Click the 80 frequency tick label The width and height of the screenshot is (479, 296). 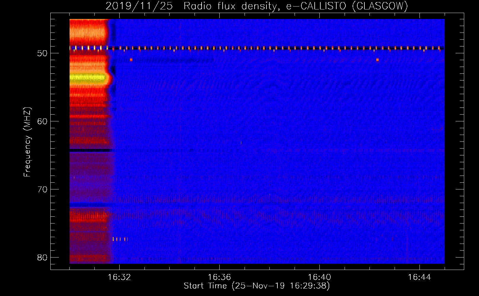pyautogui.click(x=42, y=258)
